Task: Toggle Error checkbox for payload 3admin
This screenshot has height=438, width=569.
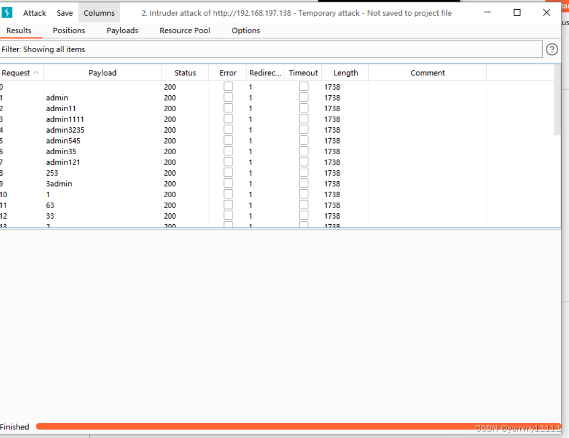Action: click(x=228, y=183)
